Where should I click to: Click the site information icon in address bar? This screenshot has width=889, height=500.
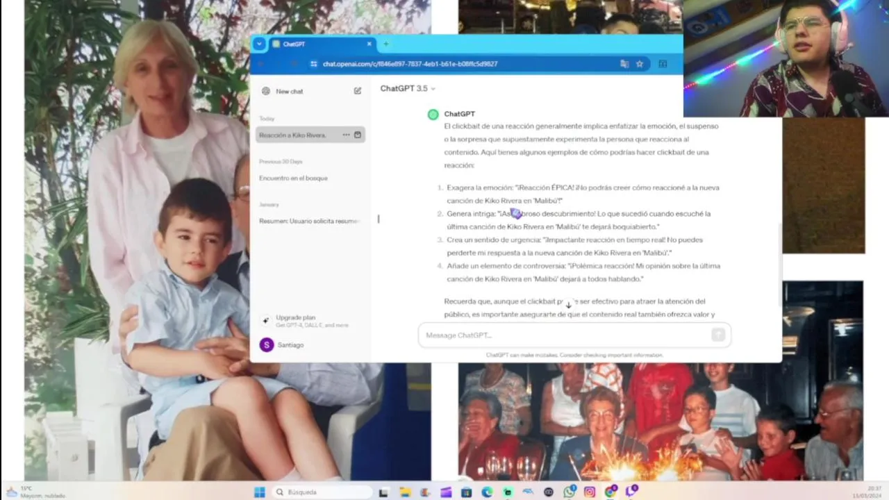(314, 64)
